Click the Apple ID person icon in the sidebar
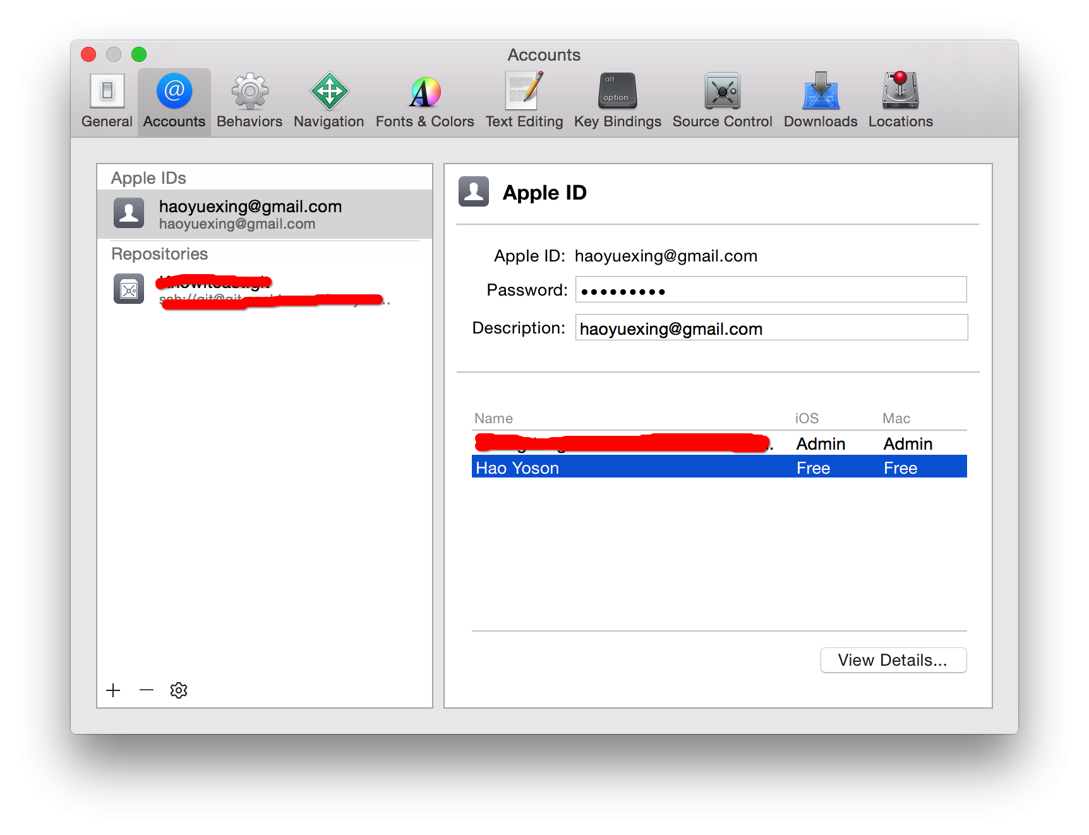1089x835 pixels. 129,213
